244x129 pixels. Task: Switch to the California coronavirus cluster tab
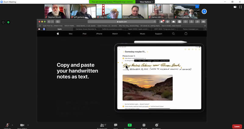(x=112, y=29)
